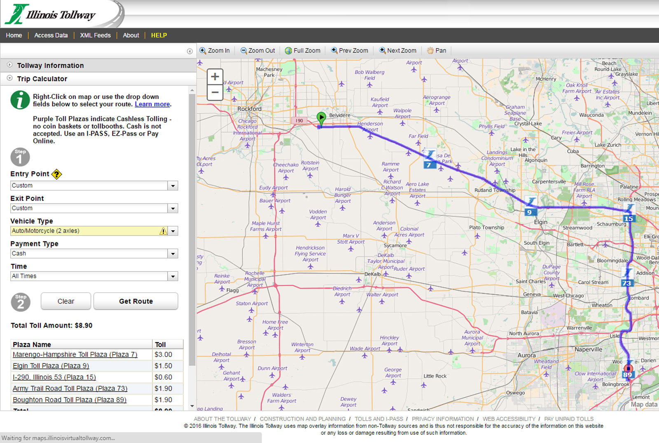Go back with Prev Zoom
This screenshot has height=443, width=659.
click(x=350, y=51)
